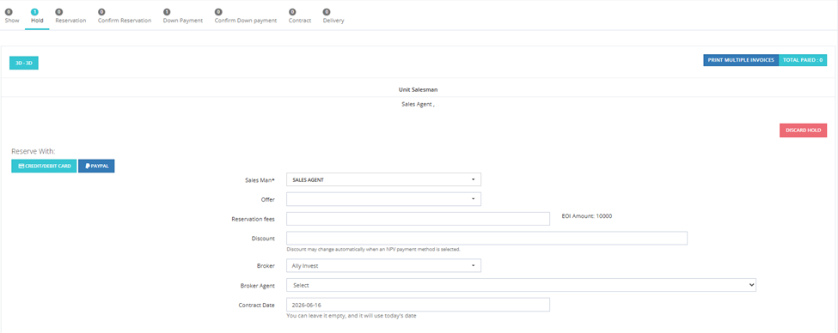This screenshot has height=333, width=838.
Task: Click the Contract Date field
Action: (418, 305)
